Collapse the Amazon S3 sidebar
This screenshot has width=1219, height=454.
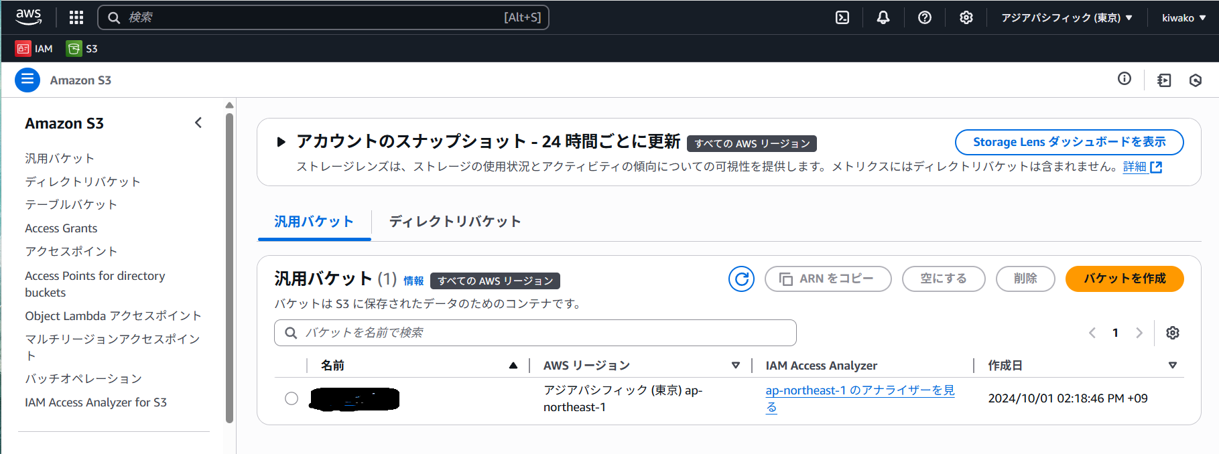[198, 123]
